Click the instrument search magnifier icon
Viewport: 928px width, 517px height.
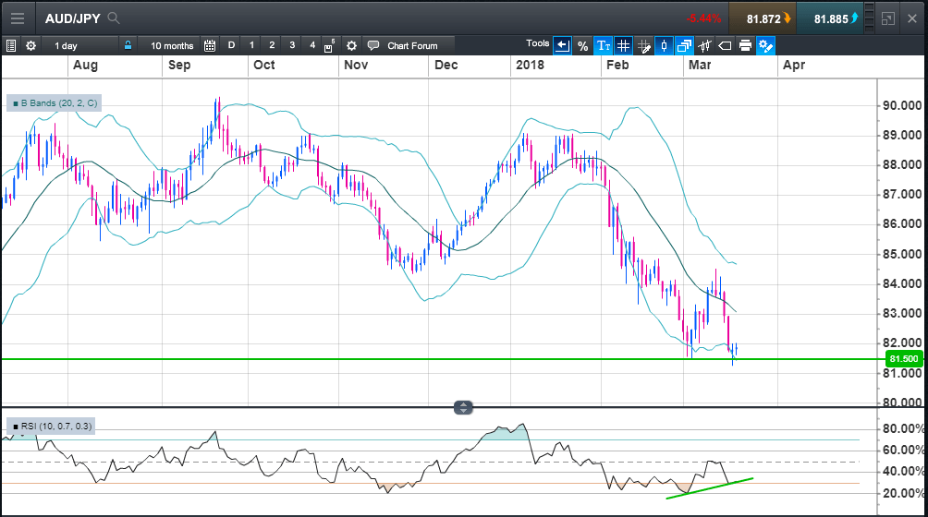(114, 18)
